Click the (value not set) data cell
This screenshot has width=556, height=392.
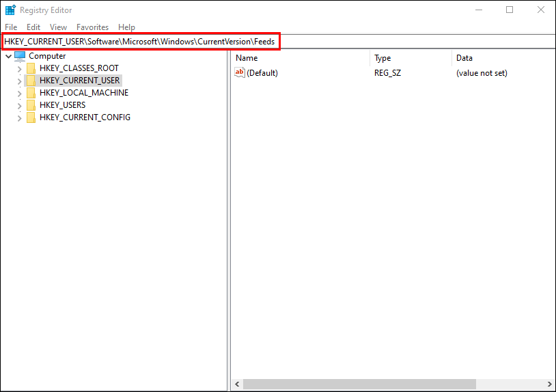coord(482,73)
